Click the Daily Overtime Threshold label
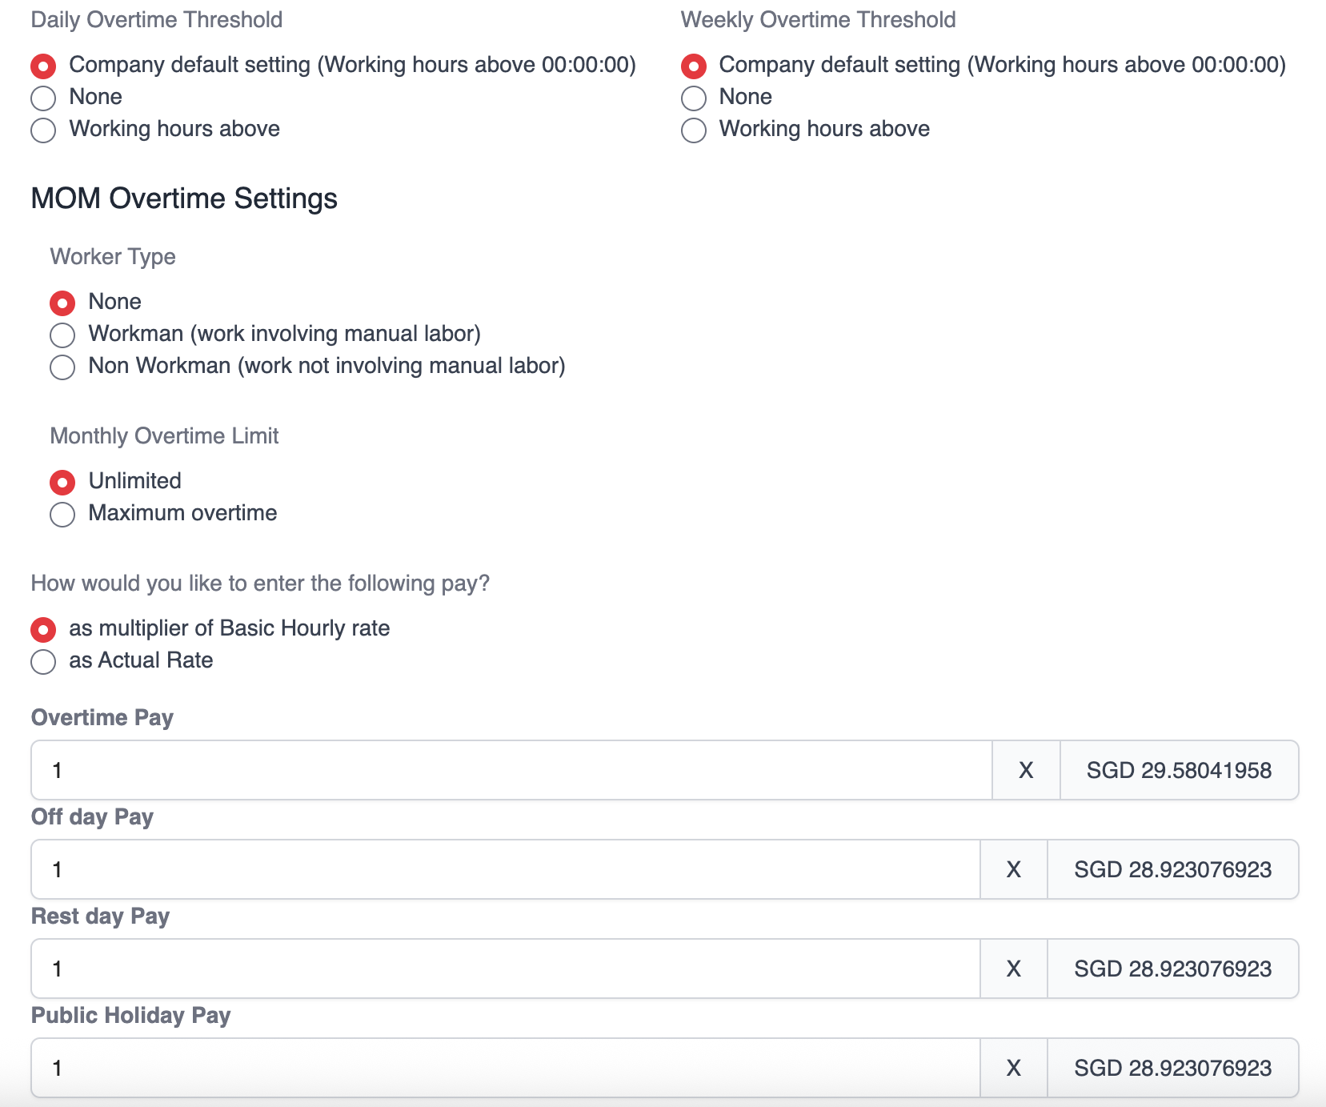The height and width of the screenshot is (1107, 1326). pyautogui.click(x=157, y=19)
